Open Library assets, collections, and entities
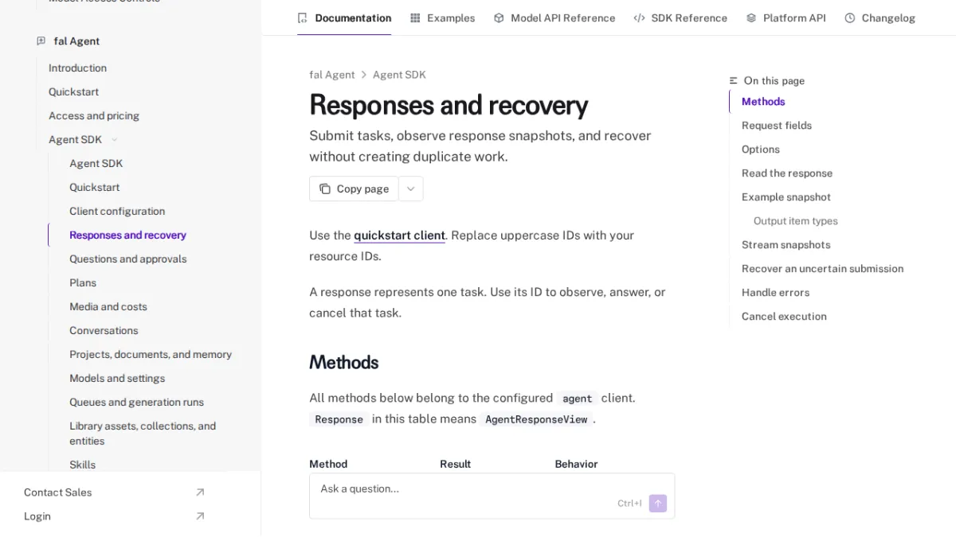The image size is (956, 537). 143,434
